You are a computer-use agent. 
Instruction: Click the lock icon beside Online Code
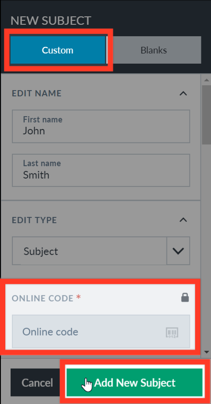[x=185, y=298]
